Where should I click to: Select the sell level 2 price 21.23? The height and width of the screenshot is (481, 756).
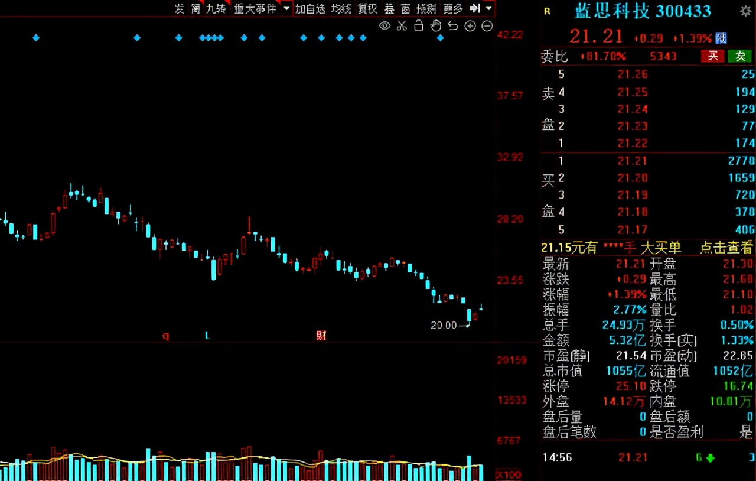pos(633,126)
